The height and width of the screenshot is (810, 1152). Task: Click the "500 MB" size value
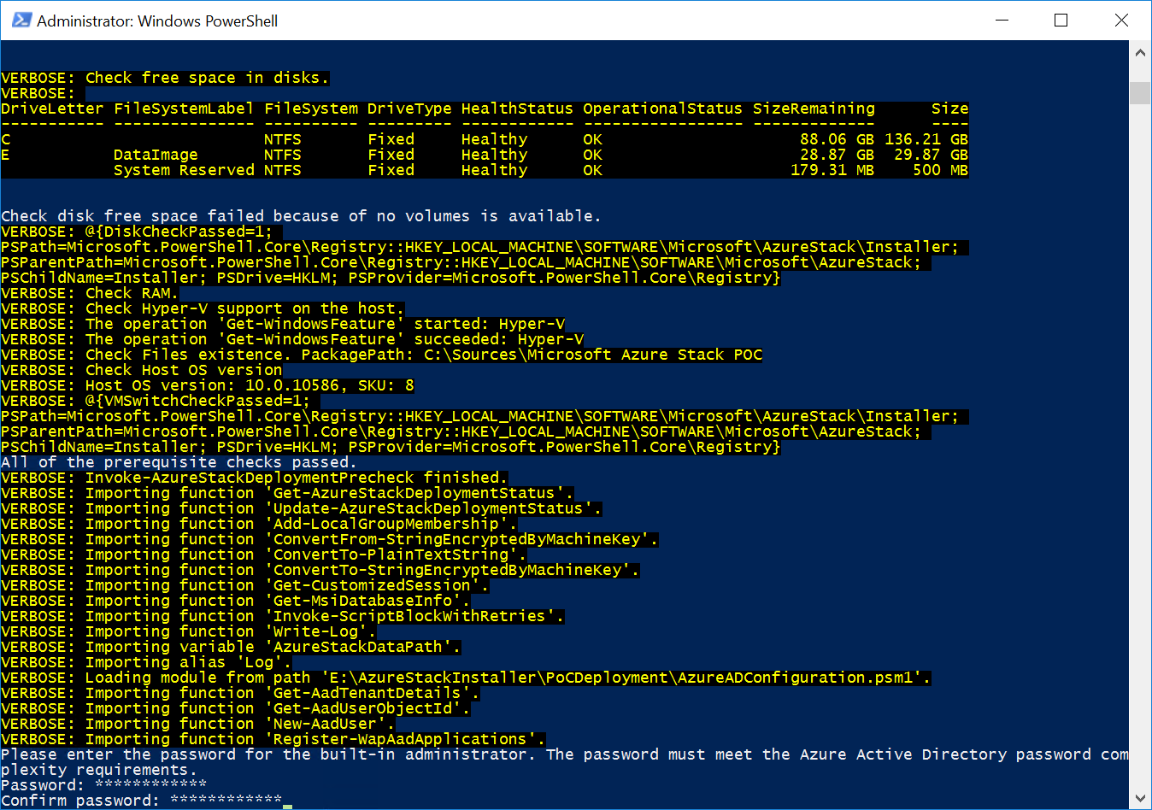coord(941,170)
